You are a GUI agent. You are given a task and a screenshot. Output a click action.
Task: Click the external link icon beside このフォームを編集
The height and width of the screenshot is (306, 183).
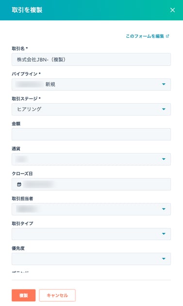(x=167, y=36)
